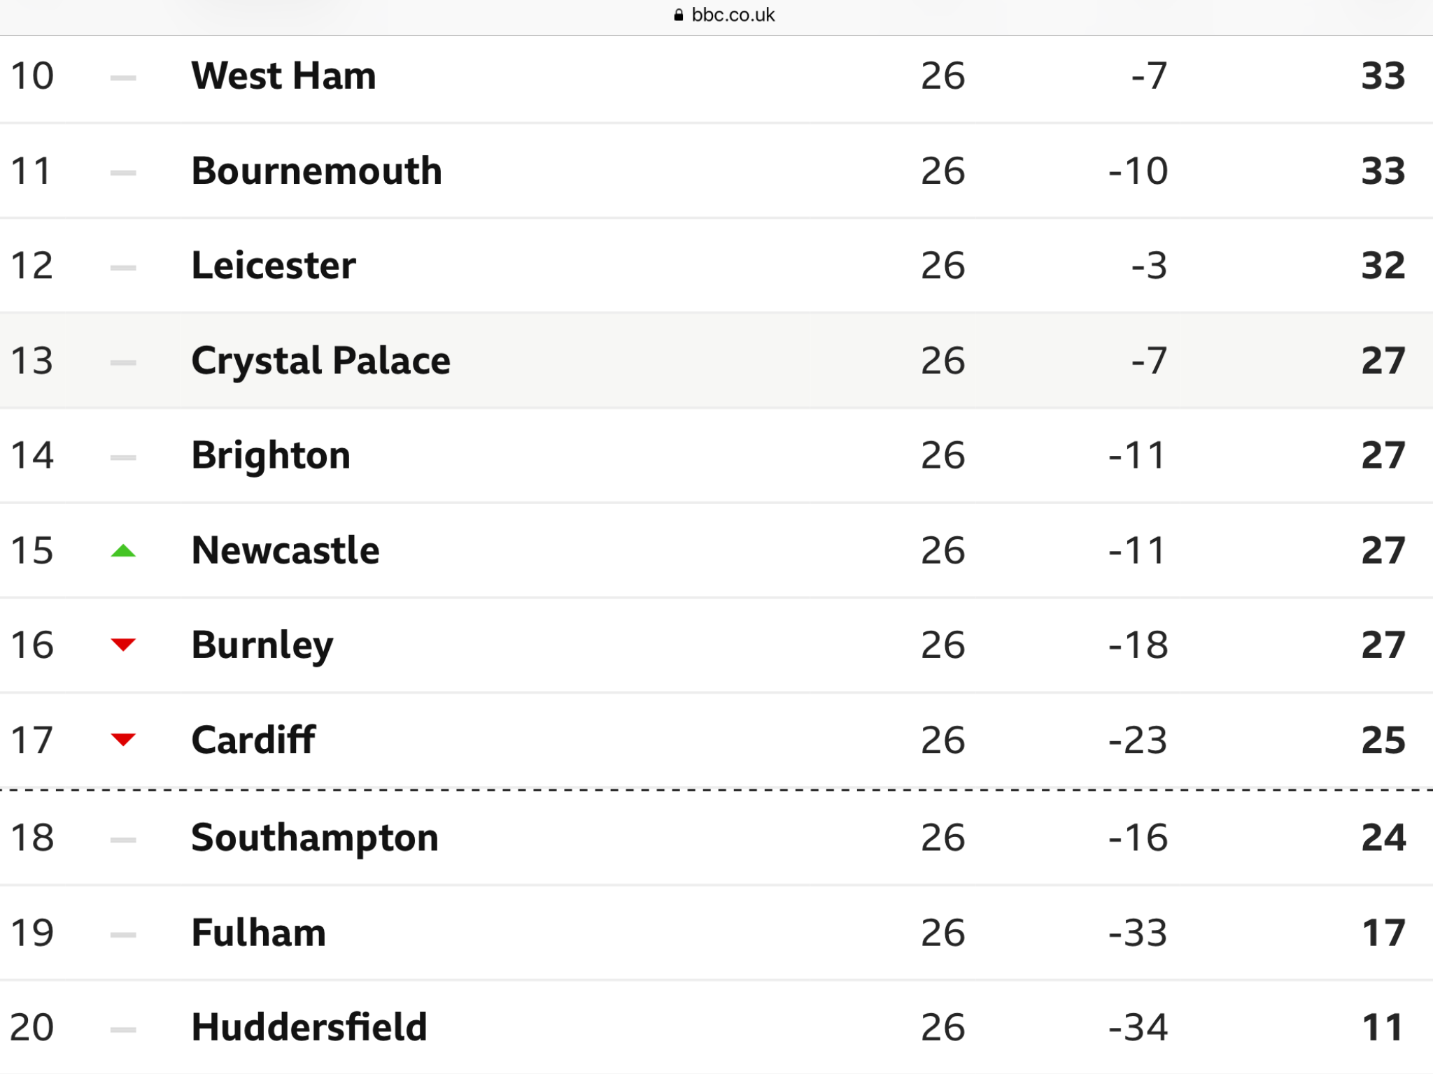Image resolution: width=1433 pixels, height=1074 pixels.
Task: Select Brighton team name
Action: [271, 457]
